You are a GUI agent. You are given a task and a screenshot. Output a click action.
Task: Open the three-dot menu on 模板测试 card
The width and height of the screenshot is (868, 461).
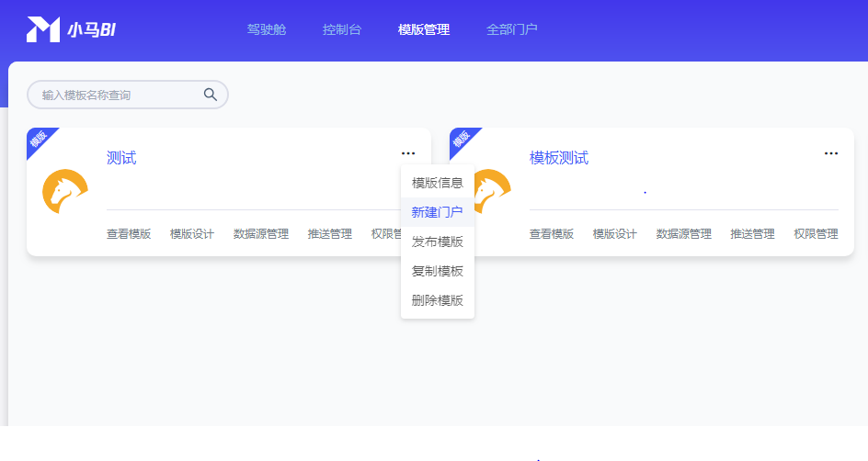831,153
